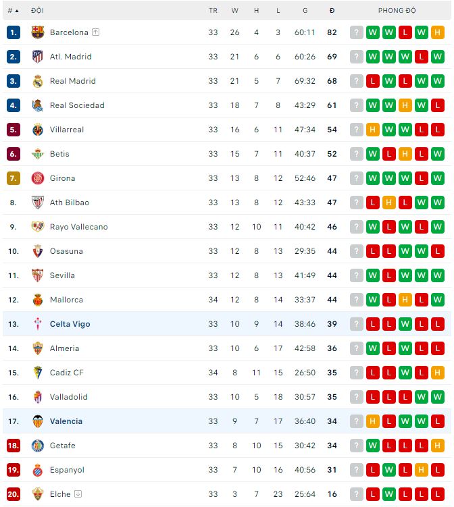
Task: Sort standings by the Đ points column
Action: point(332,11)
